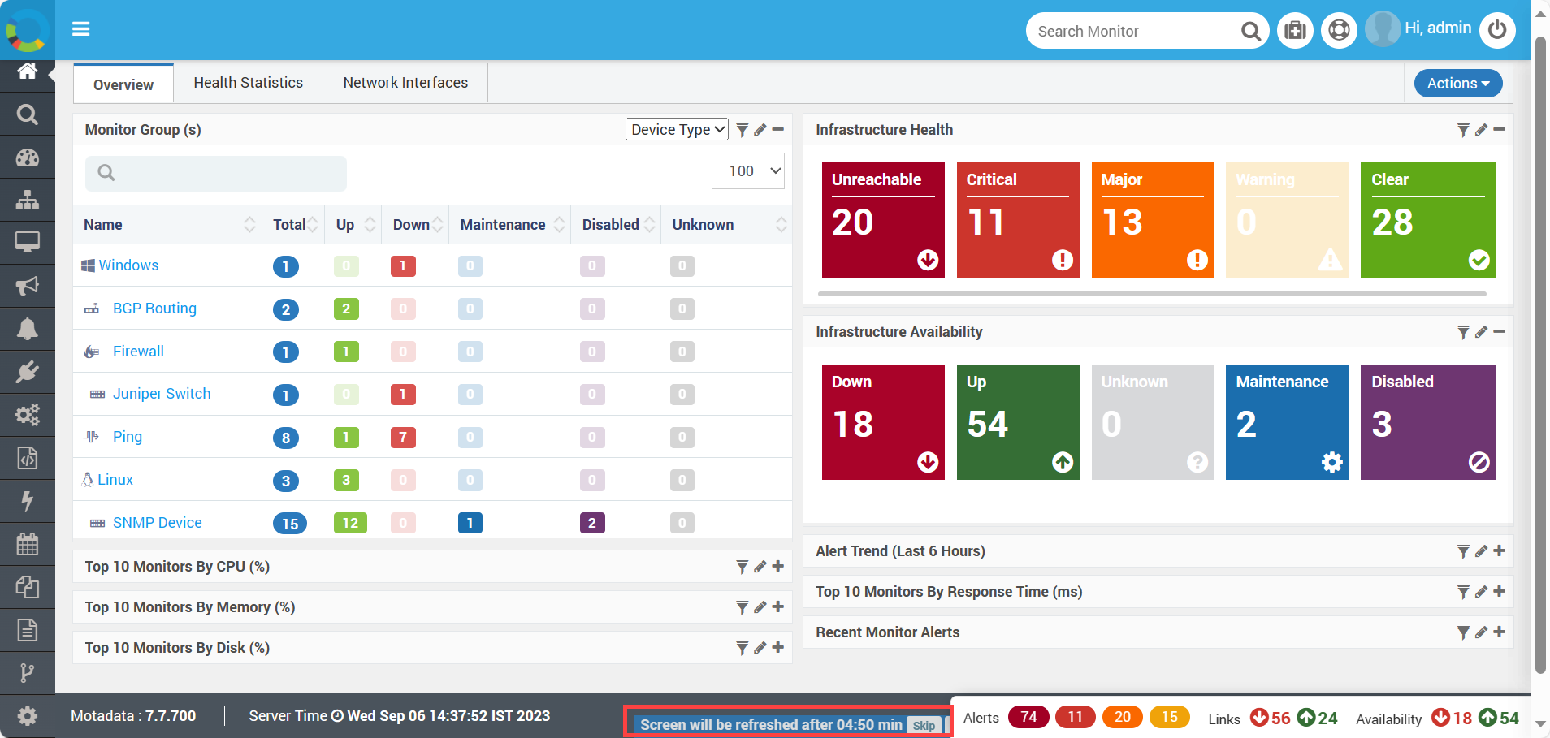The height and width of the screenshot is (738, 1550).
Task: Click the filter icon in Infrastructure Health
Action: (x=1463, y=130)
